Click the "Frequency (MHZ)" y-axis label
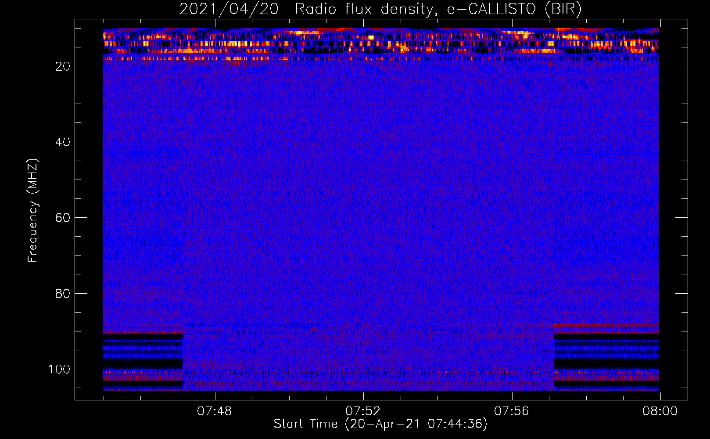This screenshot has width=710, height=439. coord(33,210)
